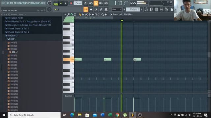Click the piano roll wrench tools icon
Screen dimensions: 211x118
[68, 14]
